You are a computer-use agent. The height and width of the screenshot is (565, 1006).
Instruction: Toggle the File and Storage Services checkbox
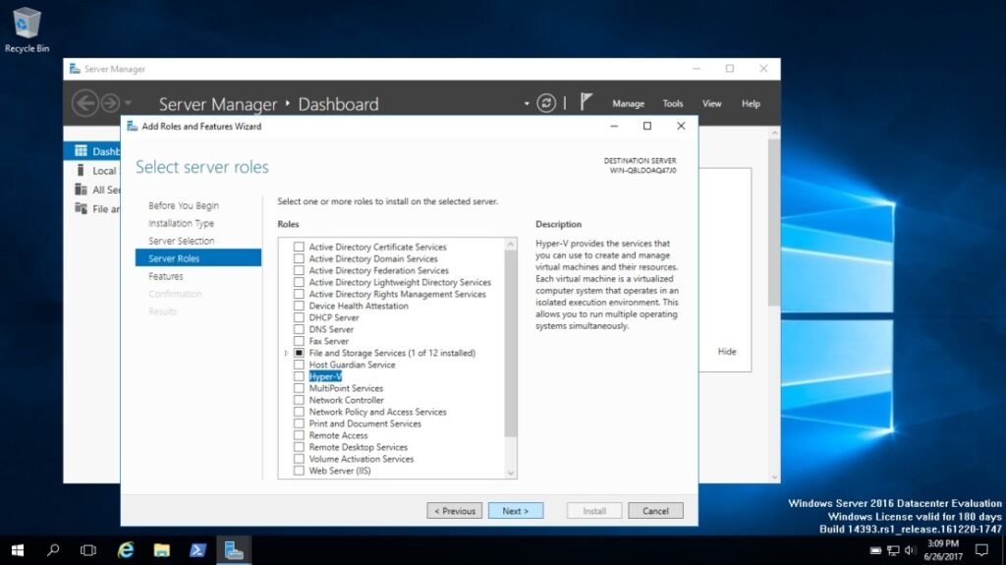[299, 353]
